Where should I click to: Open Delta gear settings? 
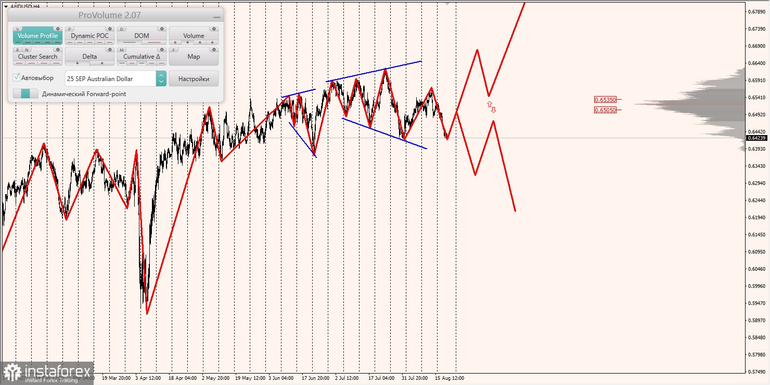pos(110,49)
